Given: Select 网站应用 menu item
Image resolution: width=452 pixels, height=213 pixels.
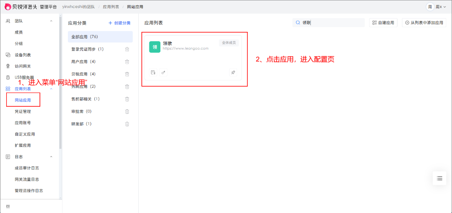Looking at the screenshot, I should (x=23, y=101).
